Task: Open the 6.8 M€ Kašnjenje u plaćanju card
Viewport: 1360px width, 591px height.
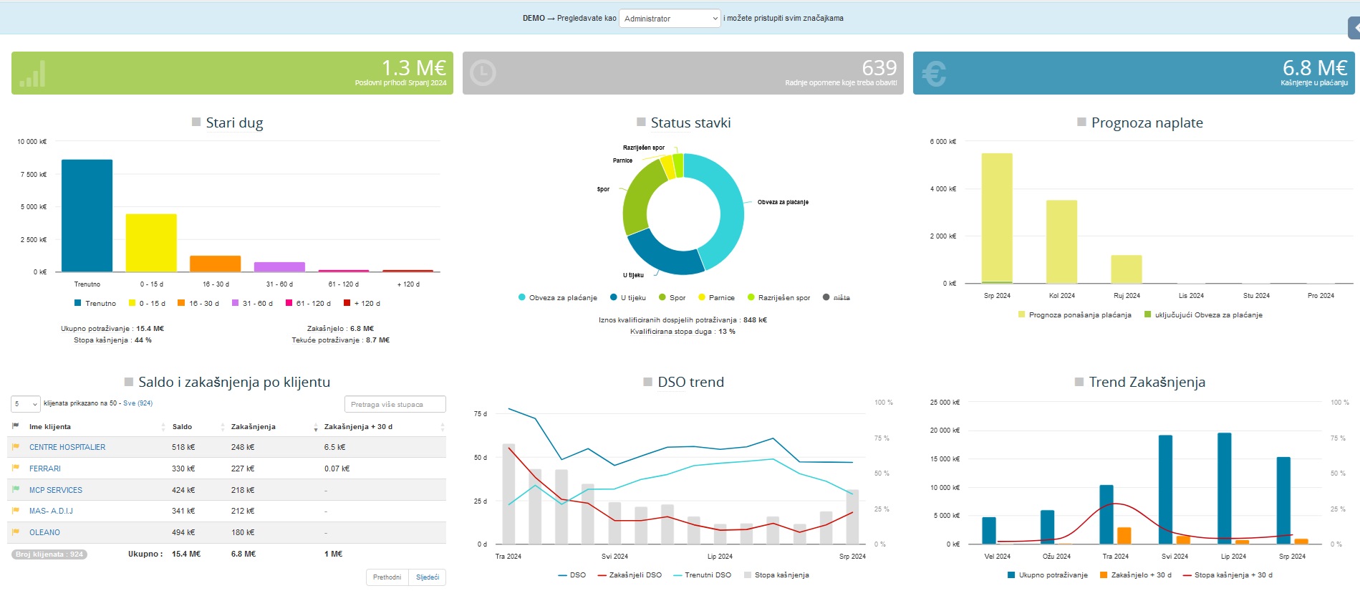Action: pyautogui.click(x=1134, y=73)
